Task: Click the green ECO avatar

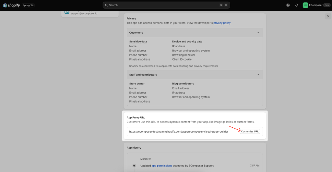Action: (305, 5)
